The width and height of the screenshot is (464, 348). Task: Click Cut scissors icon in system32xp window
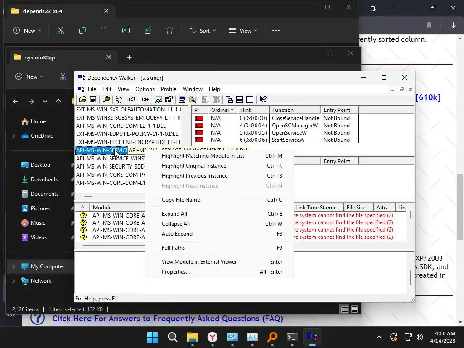63,77
